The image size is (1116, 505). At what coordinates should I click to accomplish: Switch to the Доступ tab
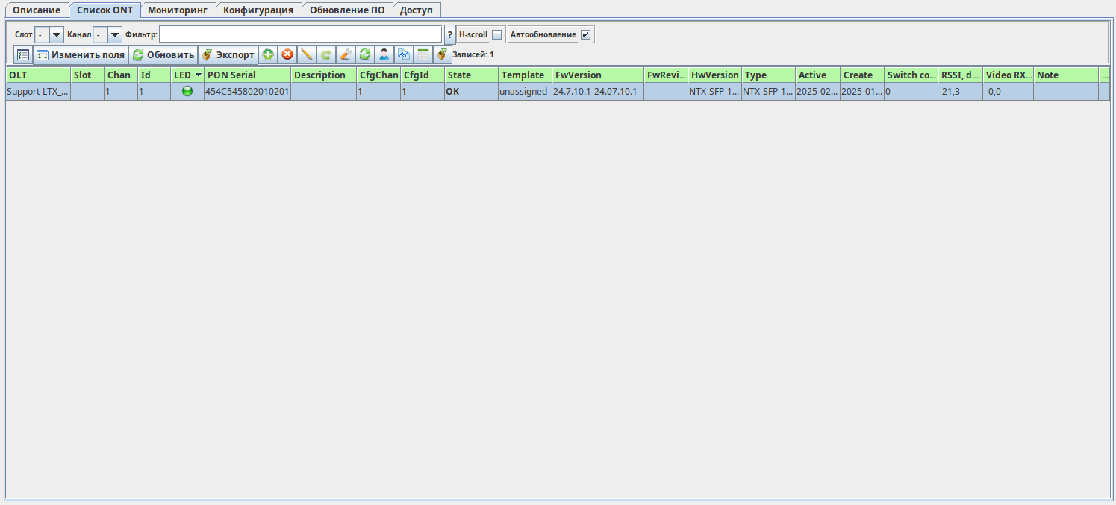(x=417, y=10)
